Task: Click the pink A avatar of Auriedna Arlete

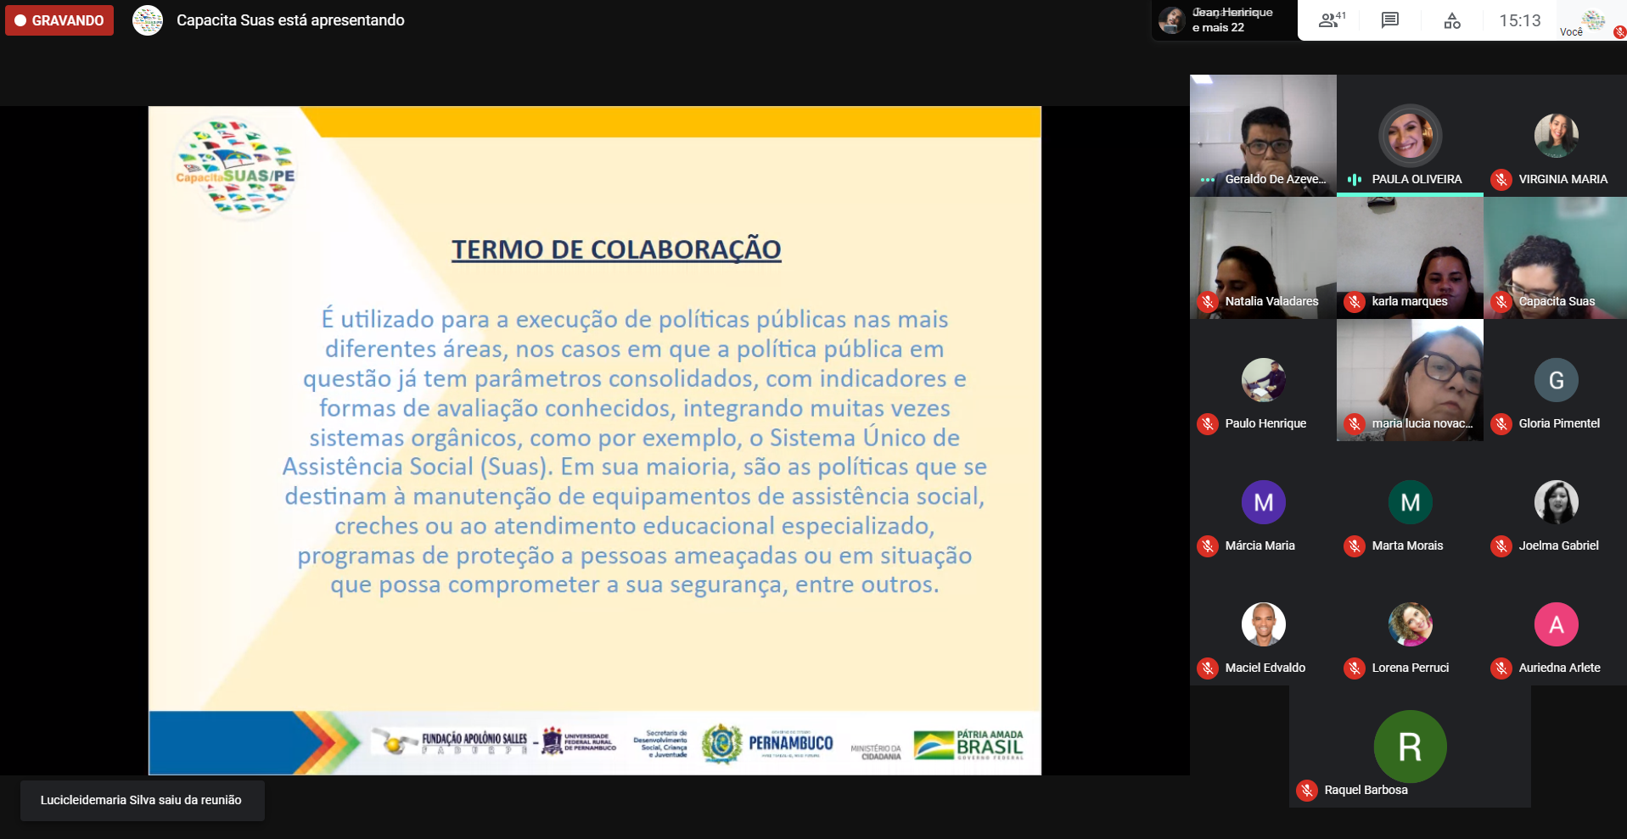Action: [1556, 624]
